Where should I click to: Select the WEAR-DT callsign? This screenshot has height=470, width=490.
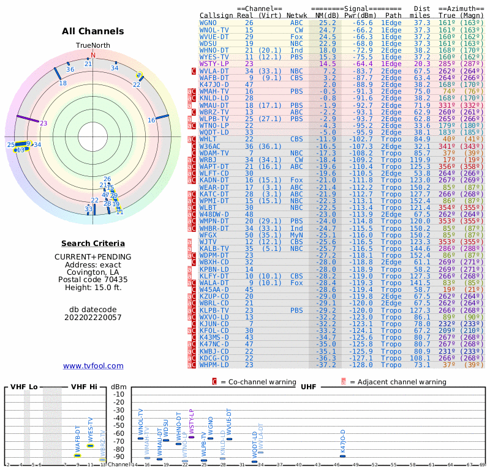click(214, 188)
